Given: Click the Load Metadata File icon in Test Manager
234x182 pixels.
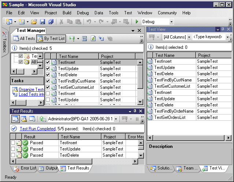Looking at the screenshot, I should tap(101, 39).
